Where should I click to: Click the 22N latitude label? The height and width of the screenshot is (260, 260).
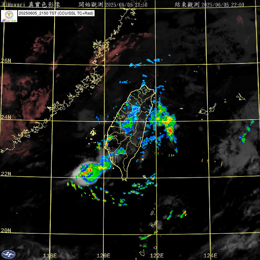pyautogui.click(x=6, y=174)
